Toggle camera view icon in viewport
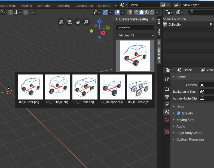 [69, 22]
